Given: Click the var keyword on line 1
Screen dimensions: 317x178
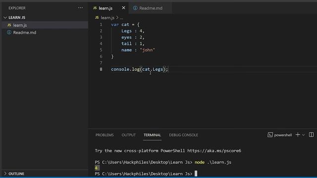Looking at the screenshot, I should click(115, 25).
